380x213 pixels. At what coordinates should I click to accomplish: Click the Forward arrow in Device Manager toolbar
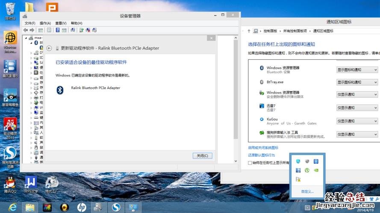[32, 30]
